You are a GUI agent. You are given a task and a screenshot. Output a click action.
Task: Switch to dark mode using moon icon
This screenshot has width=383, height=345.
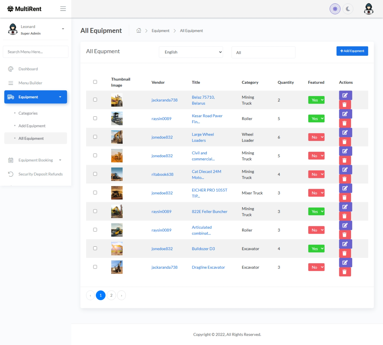click(348, 9)
